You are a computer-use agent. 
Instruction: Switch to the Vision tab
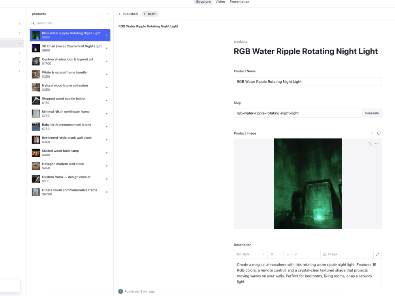tap(220, 2)
